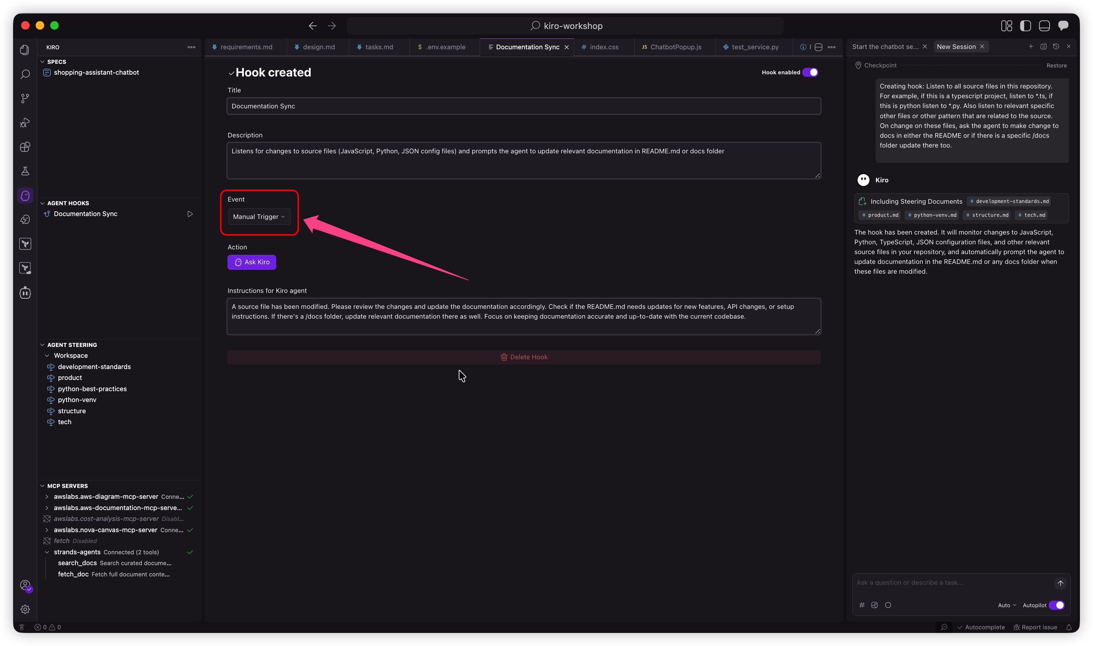Open chat history clock icon
Screen dimensions: 1093x646
[1056, 46]
